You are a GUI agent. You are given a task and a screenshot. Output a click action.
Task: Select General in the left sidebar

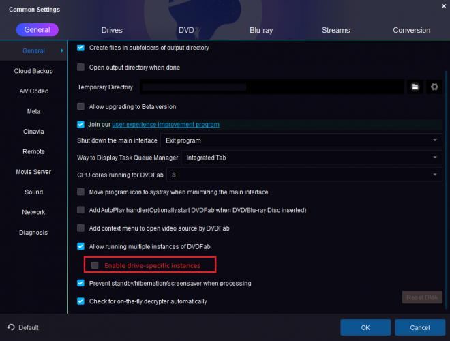point(34,50)
